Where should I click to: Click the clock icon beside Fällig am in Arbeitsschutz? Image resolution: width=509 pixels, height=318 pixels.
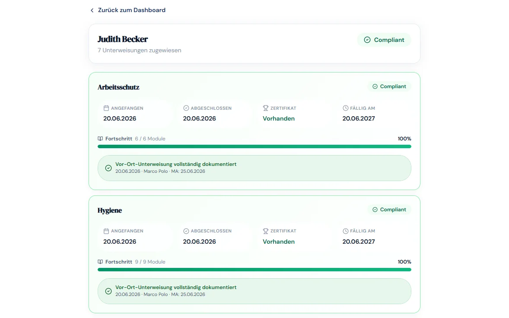(345, 108)
